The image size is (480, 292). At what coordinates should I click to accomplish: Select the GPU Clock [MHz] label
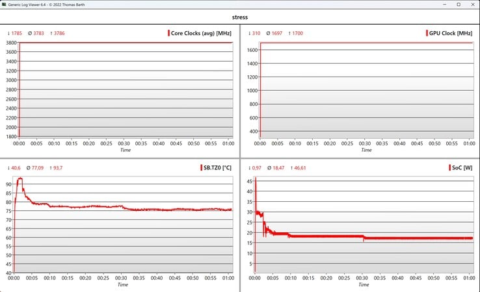(x=451, y=33)
